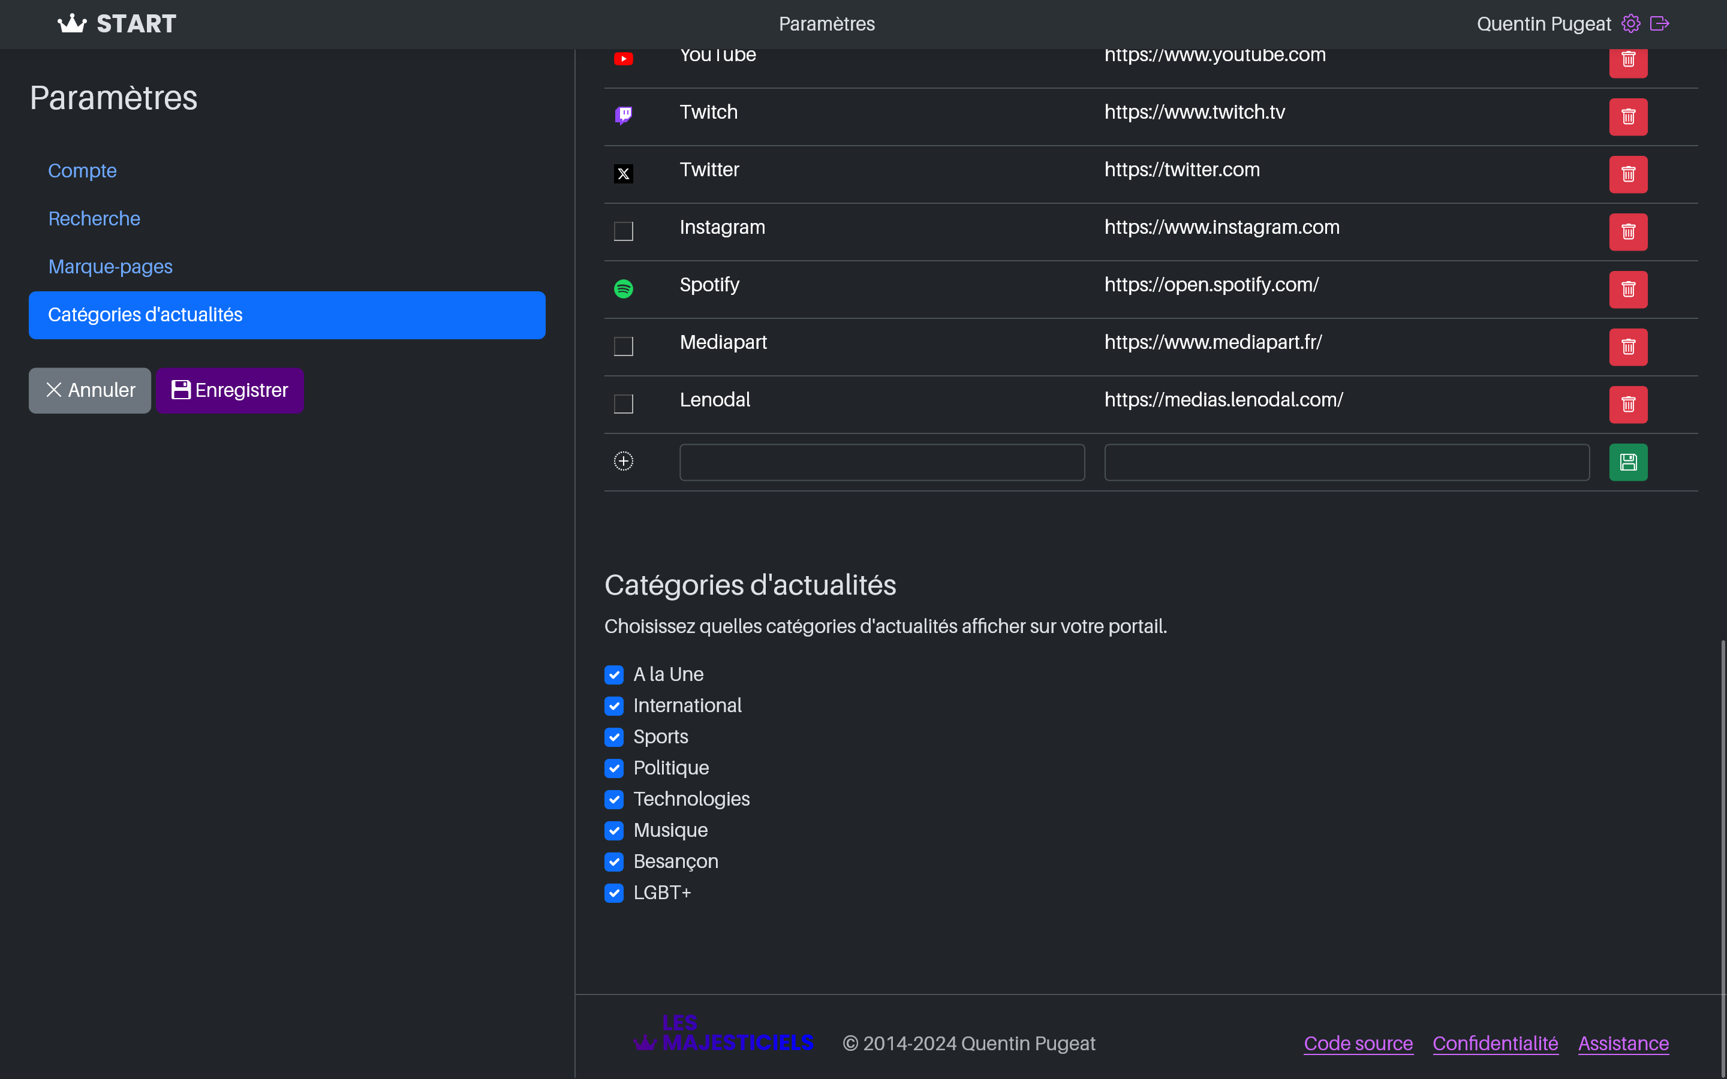Image resolution: width=1727 pixels, height=1079 pixels.
Task: Toggle off the Besançon category
Action: pos(614,861)
